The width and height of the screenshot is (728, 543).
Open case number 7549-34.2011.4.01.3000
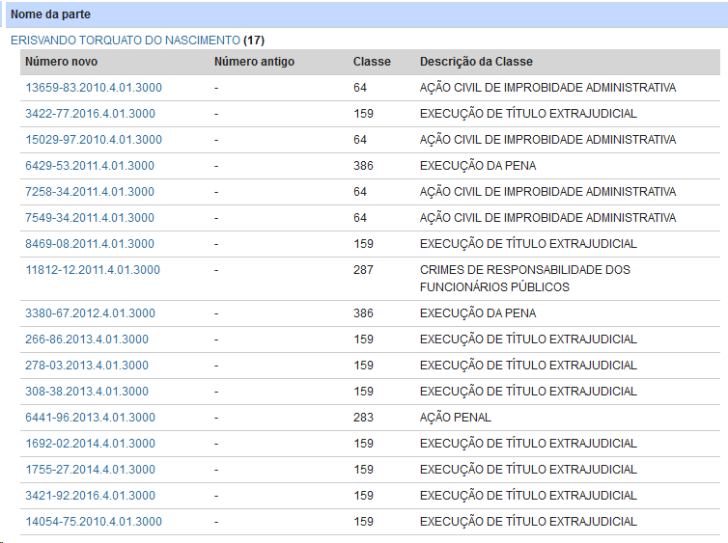(x=90, y=218)
